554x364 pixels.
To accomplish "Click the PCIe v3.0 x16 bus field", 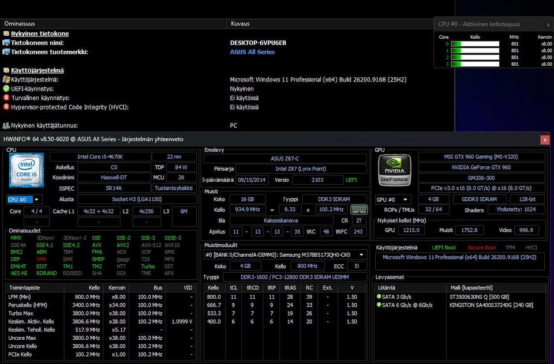I will point(481,188).
